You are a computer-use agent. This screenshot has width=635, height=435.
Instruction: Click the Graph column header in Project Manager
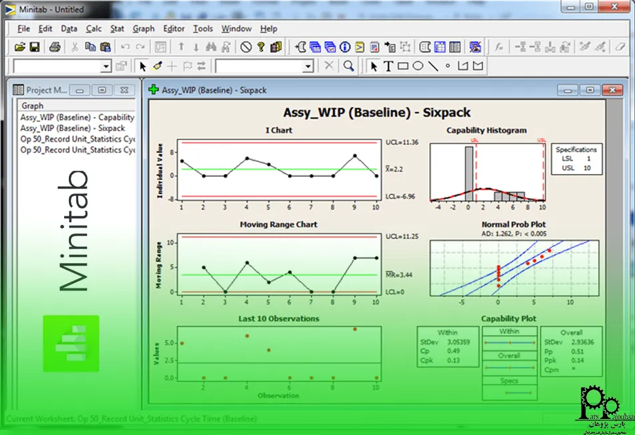(33, 106)
